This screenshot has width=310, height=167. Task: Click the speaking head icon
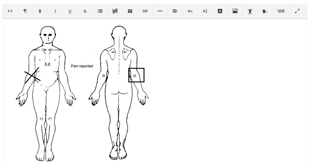(x=265, y=11)
